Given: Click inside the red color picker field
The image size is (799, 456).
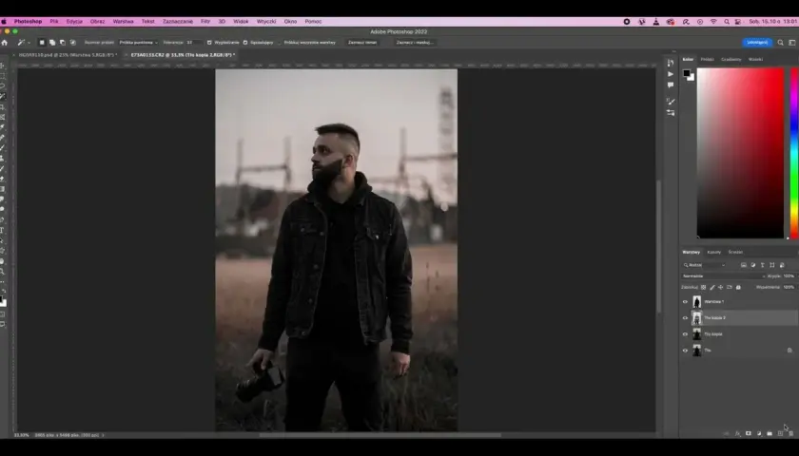Looking at the screenshot, I should click(x=740, y=153).
